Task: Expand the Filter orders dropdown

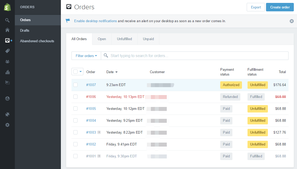Action: pyautogui.click(x=86, y=56)
